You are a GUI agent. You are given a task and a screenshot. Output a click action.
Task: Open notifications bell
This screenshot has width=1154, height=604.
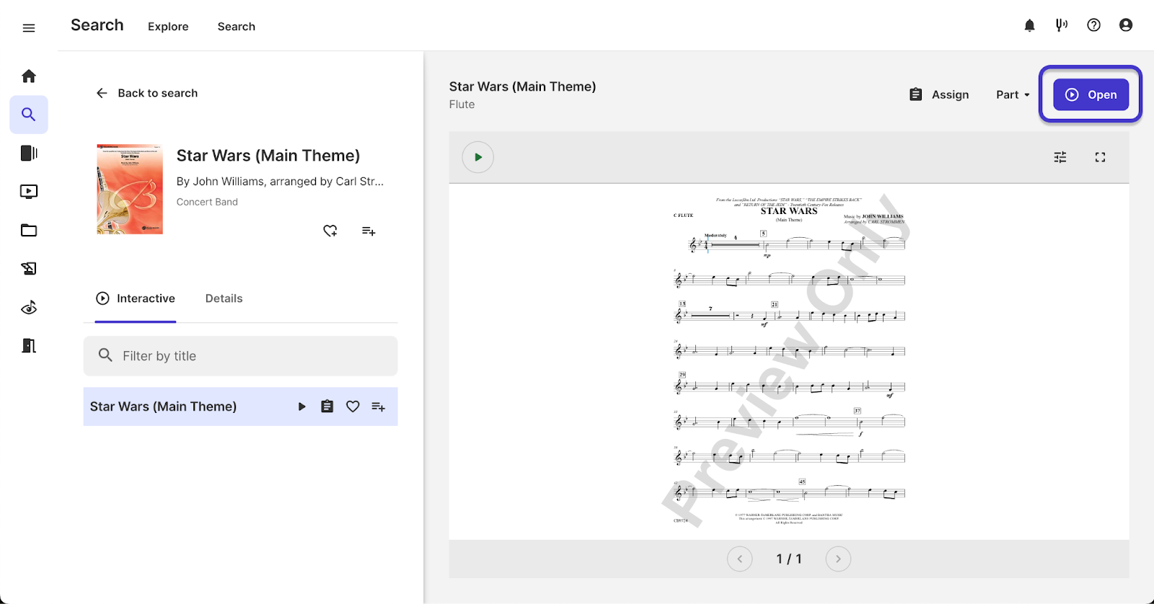[1029, 26]
